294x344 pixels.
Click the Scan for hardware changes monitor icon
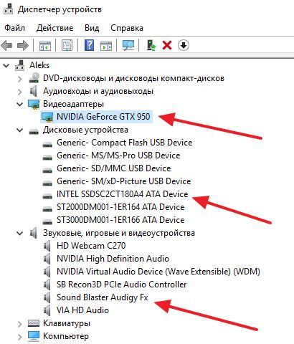128,45
